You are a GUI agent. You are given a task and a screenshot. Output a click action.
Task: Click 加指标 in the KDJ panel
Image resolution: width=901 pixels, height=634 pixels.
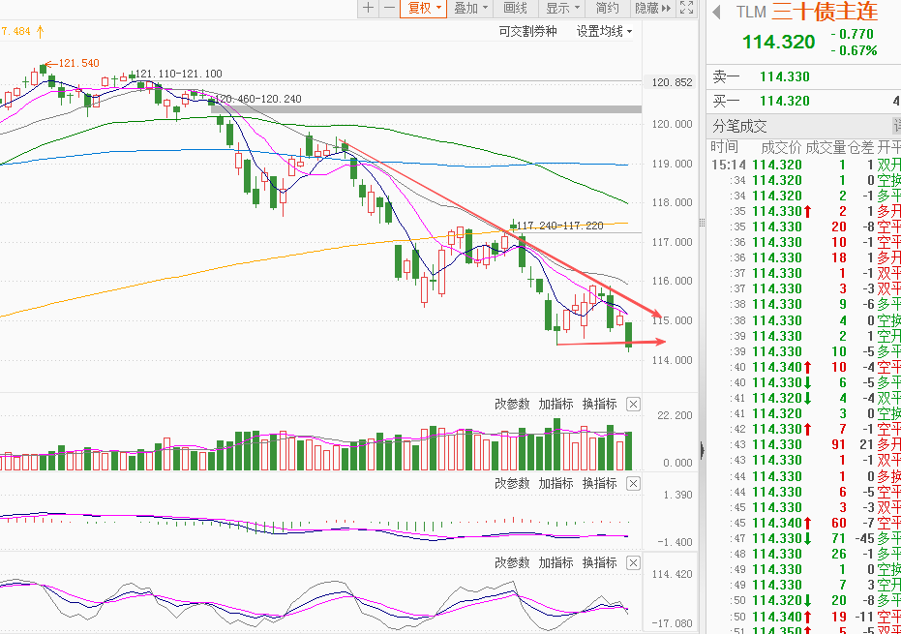[x=556, y=562]
